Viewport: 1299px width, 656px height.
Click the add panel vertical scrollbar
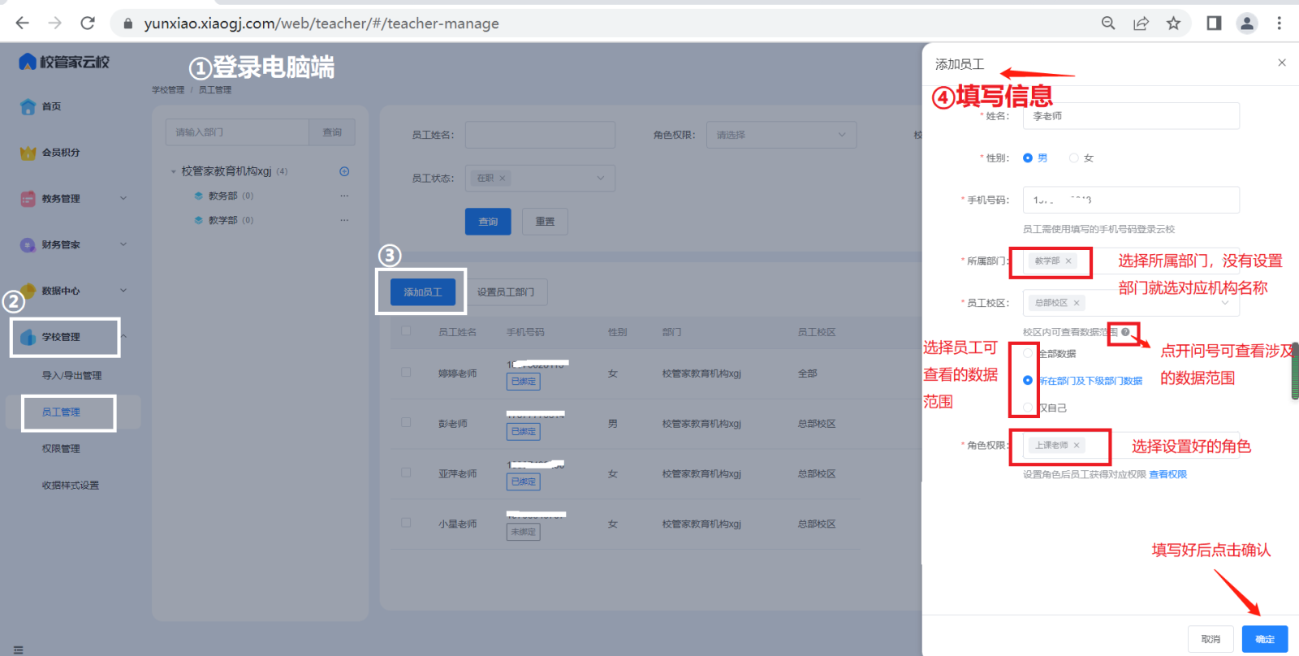click(1295, 371)
